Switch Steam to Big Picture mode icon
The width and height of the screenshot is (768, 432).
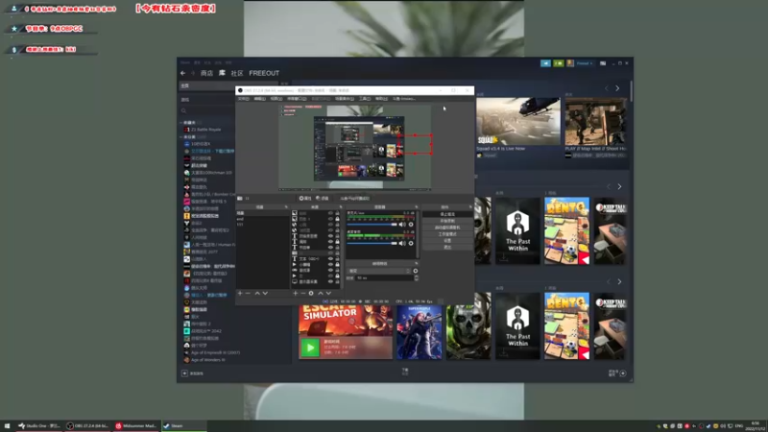click(603, 63)
